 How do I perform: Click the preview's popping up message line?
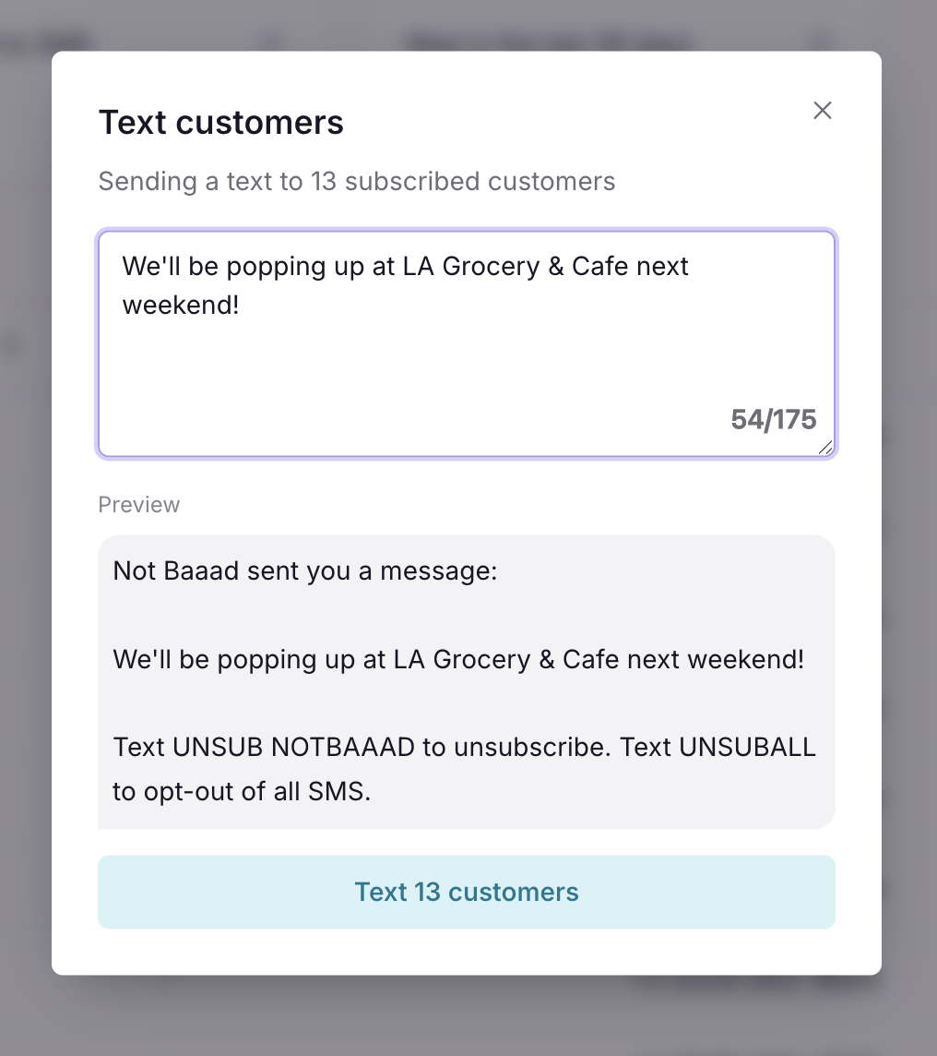[x=458, y=659]
